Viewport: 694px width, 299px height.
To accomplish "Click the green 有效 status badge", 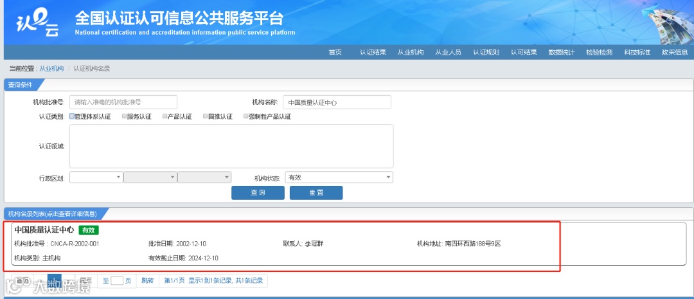I will coord(89,230).
